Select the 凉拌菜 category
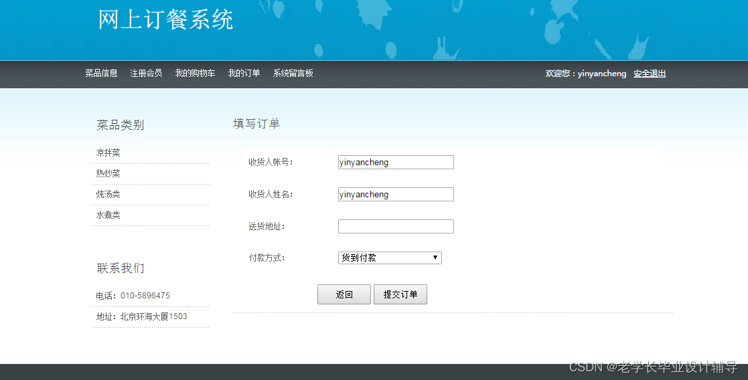The width and height of the screenshot is (748, 380). pos(108,153)
